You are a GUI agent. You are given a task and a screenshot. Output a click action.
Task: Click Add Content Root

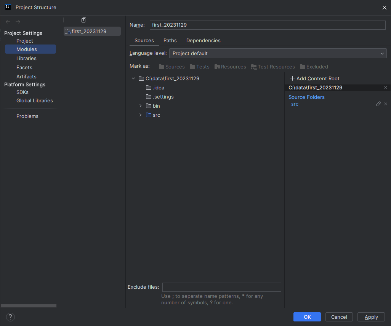(x=314, y=78)
